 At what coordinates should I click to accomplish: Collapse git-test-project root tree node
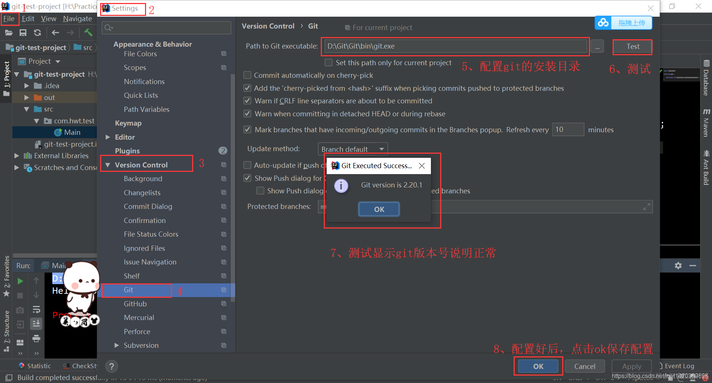17,74
